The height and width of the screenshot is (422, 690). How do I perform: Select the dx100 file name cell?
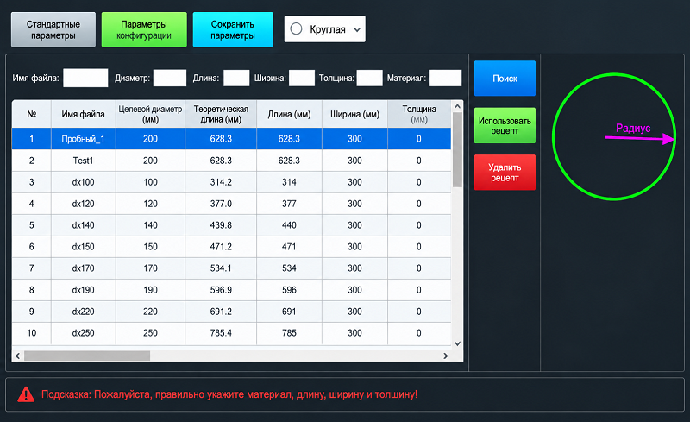tap(83, 182)
